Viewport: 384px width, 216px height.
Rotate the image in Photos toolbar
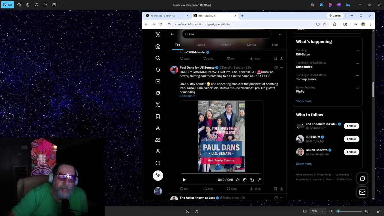pos(19,5)
